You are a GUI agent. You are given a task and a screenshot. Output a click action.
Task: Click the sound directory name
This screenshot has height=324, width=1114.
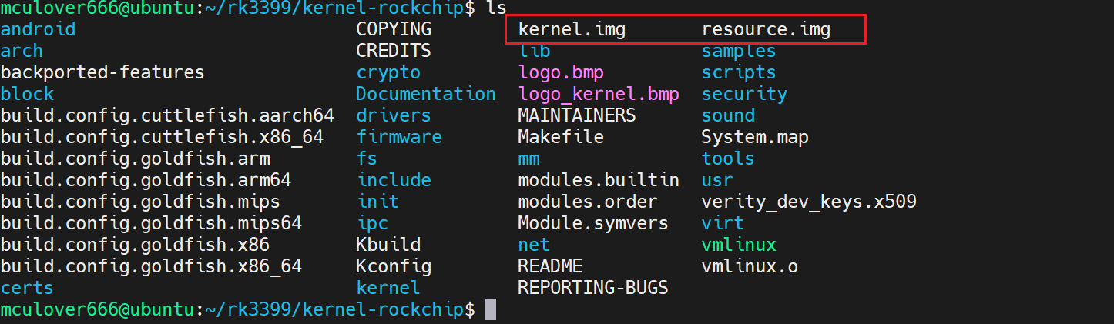pos(728,116)
